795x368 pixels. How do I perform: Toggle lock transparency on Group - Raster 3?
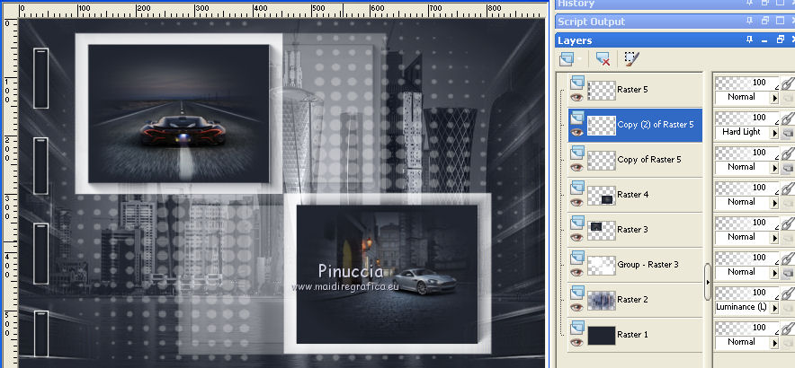(x=788, y=273)
